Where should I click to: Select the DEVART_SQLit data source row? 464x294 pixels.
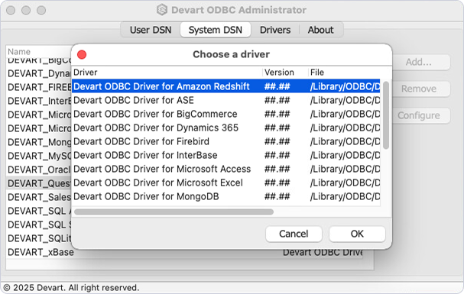[x=39, y=238]
